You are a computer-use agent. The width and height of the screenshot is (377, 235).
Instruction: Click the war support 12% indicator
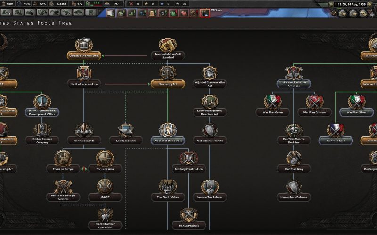pos(39,4)
